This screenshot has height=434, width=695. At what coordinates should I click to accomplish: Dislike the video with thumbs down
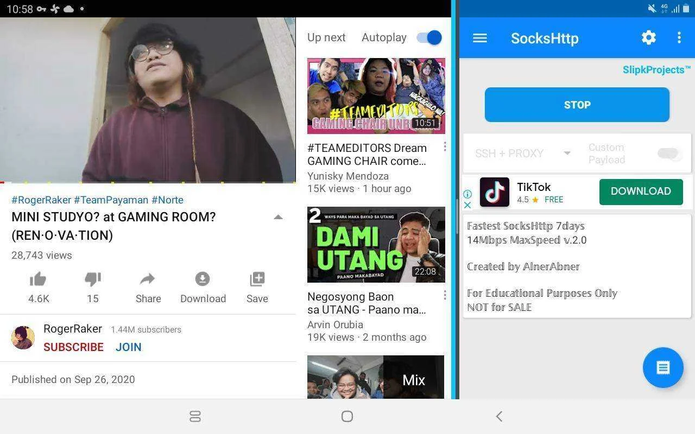click(93, 279)
